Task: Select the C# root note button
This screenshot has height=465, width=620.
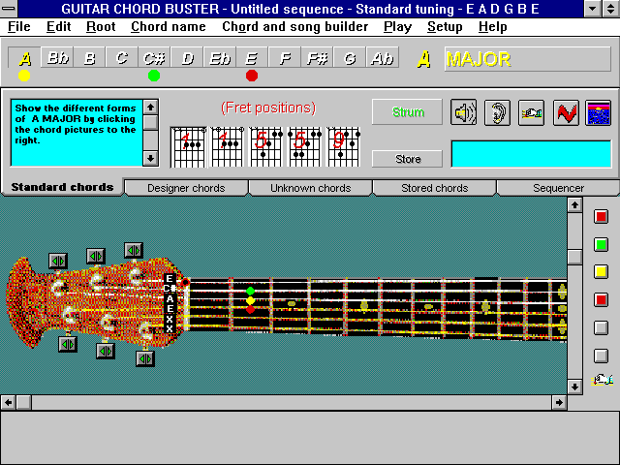Action: pos(154,58)
